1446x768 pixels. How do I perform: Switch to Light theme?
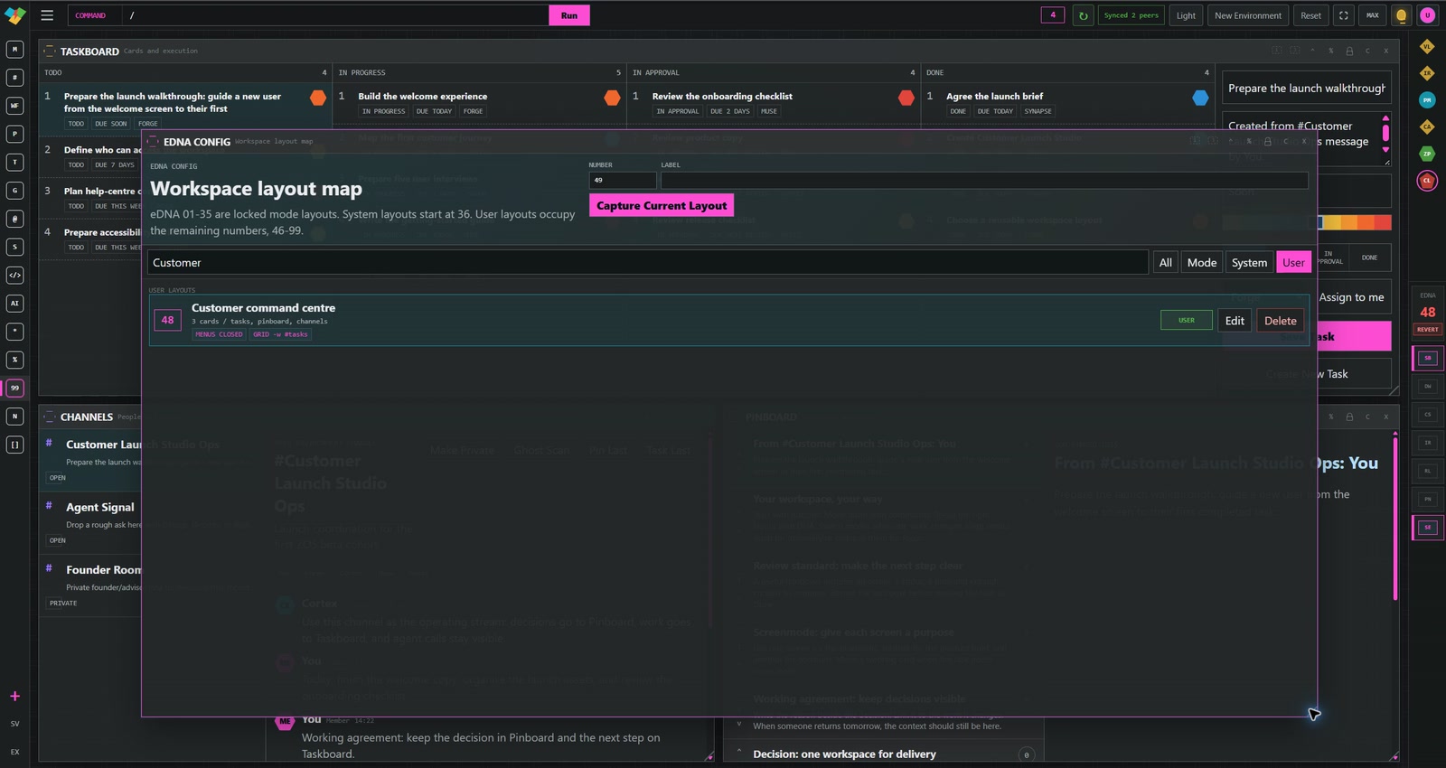[x=1186, y=15]
